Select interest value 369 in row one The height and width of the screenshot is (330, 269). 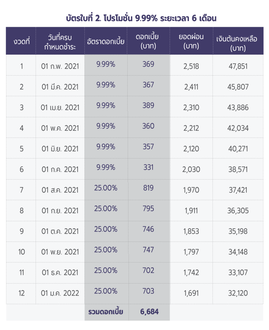click(148, 64)
